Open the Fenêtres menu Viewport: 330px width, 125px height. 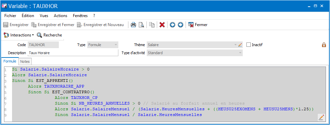pos(80,16)
